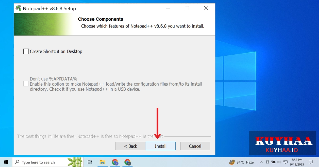Cancel the Notepad++ setup
The height and width of the screenshot is (167, 319).
[195, 146]
